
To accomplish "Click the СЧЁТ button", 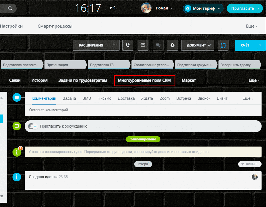I will [x=245, y=45].
